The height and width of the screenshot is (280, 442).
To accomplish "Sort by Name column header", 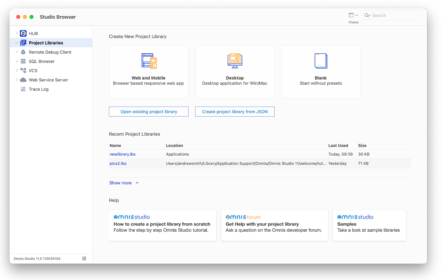I will (115, 145).
